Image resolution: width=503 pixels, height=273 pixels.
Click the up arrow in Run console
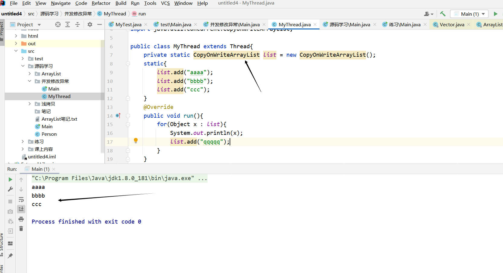coord(21,179)
